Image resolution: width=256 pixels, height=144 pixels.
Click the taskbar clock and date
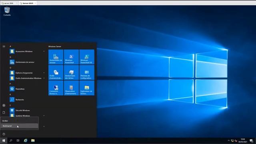tap(243, 140)
